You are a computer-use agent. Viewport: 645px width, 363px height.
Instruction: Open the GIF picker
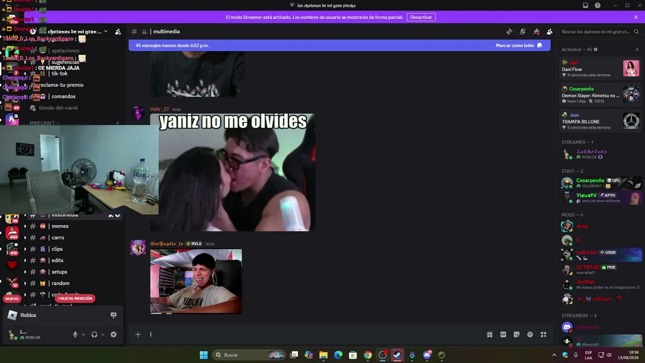point(503,334)
